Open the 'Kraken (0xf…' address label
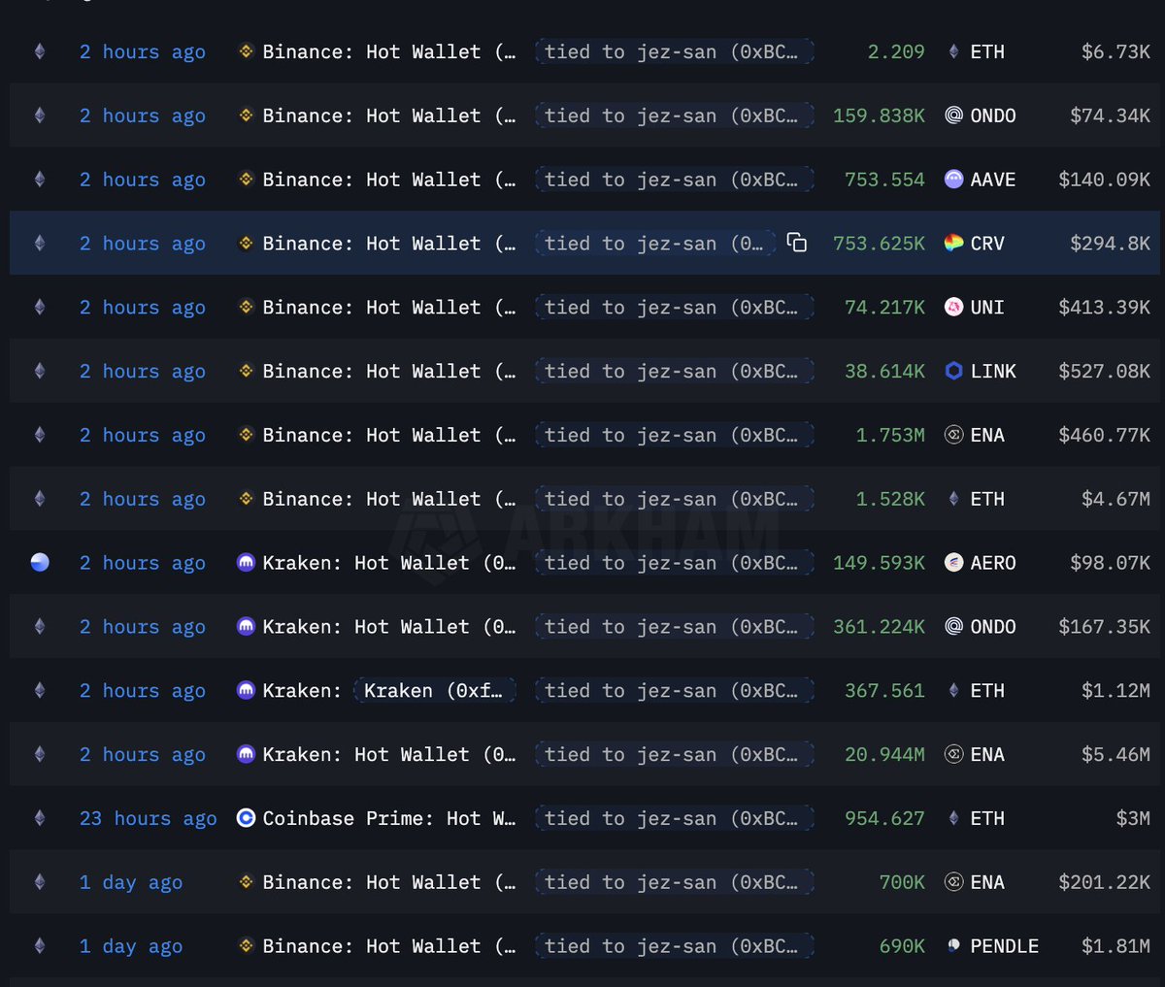Viewport: 1165px width, 987px height. (434, 690)
